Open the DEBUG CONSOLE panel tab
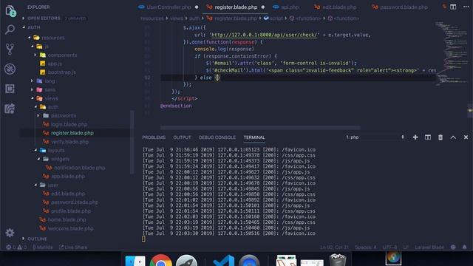 coord(217,137)
